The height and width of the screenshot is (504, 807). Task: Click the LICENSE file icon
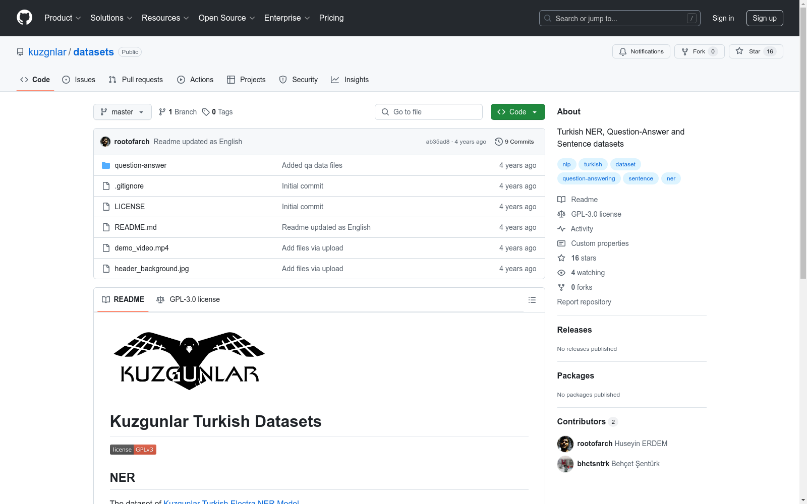pyautogui.click(x=106, y=207)
